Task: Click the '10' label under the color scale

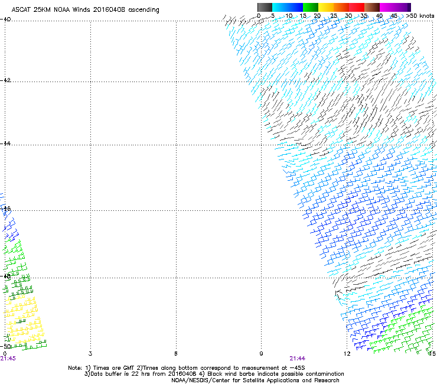Action: 289,15
